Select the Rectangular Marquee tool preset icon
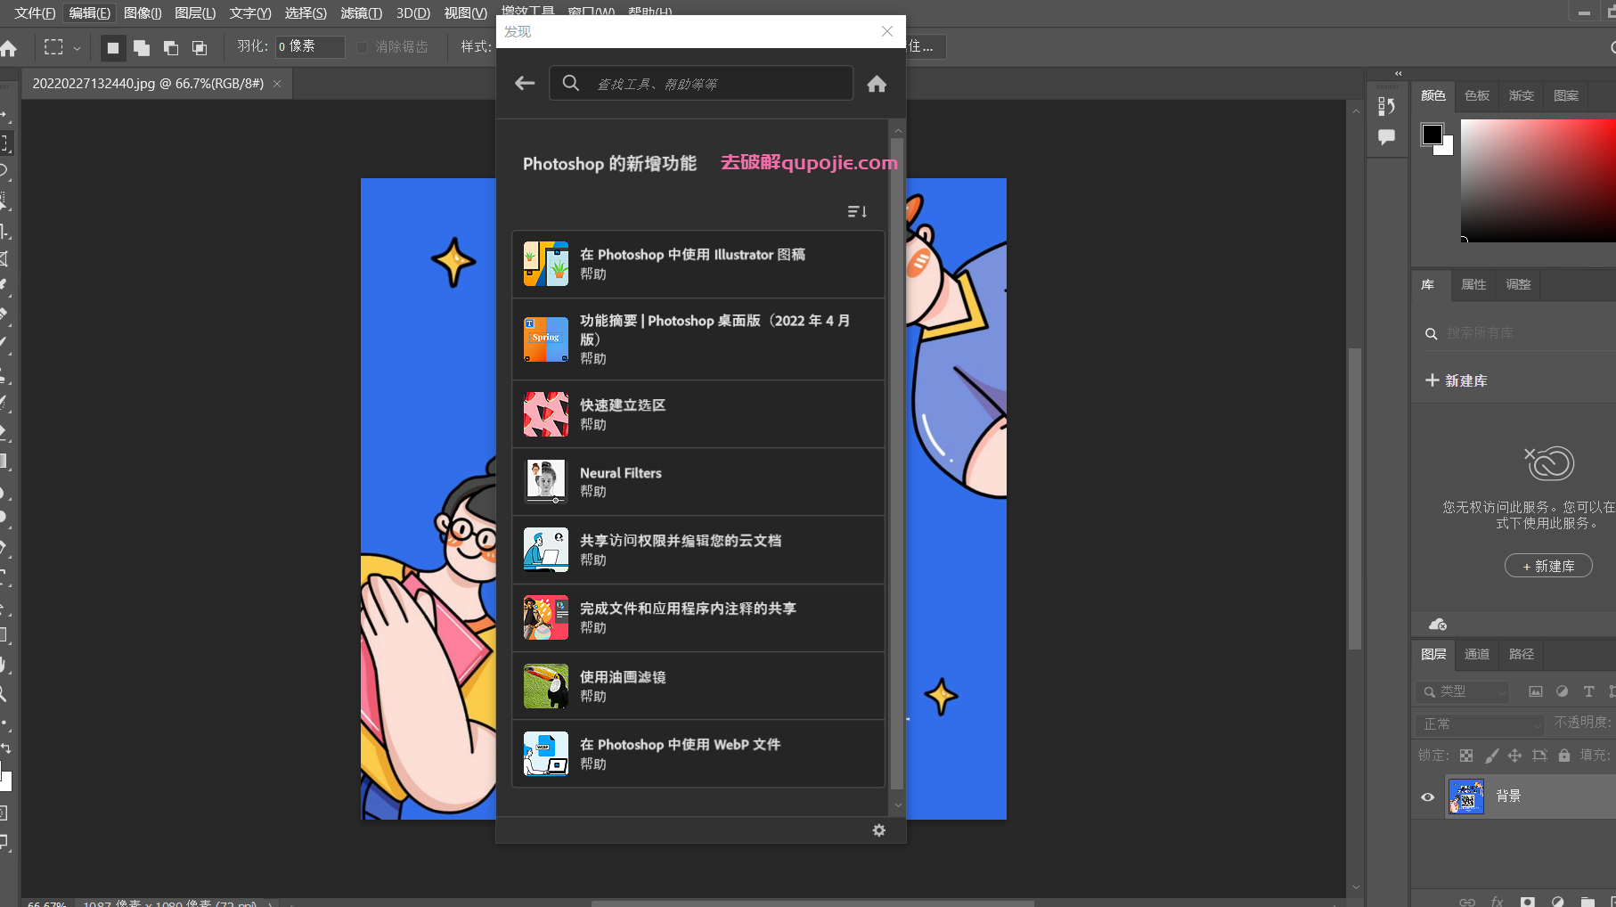1616x907 pixels. click(53, 47)
